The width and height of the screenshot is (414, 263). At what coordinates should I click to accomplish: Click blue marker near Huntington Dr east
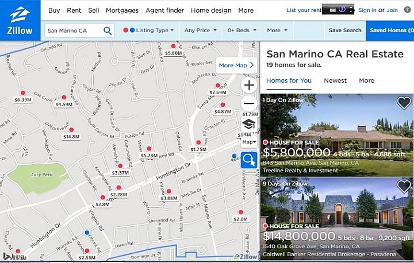coord(234,156)
